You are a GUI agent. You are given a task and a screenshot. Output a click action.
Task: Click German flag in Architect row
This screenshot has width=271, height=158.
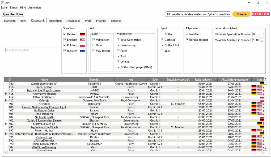[254, 104]
